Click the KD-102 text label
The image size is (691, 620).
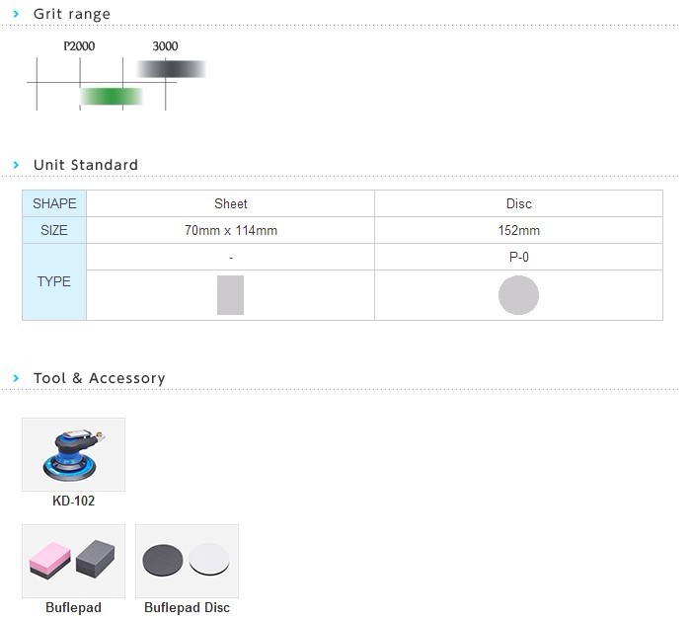tap(73, 501)
